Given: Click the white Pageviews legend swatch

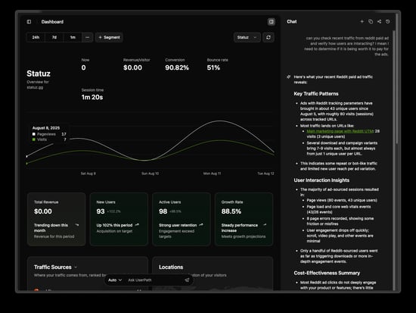Looking at the screenshot, I should tap(34, 134).
